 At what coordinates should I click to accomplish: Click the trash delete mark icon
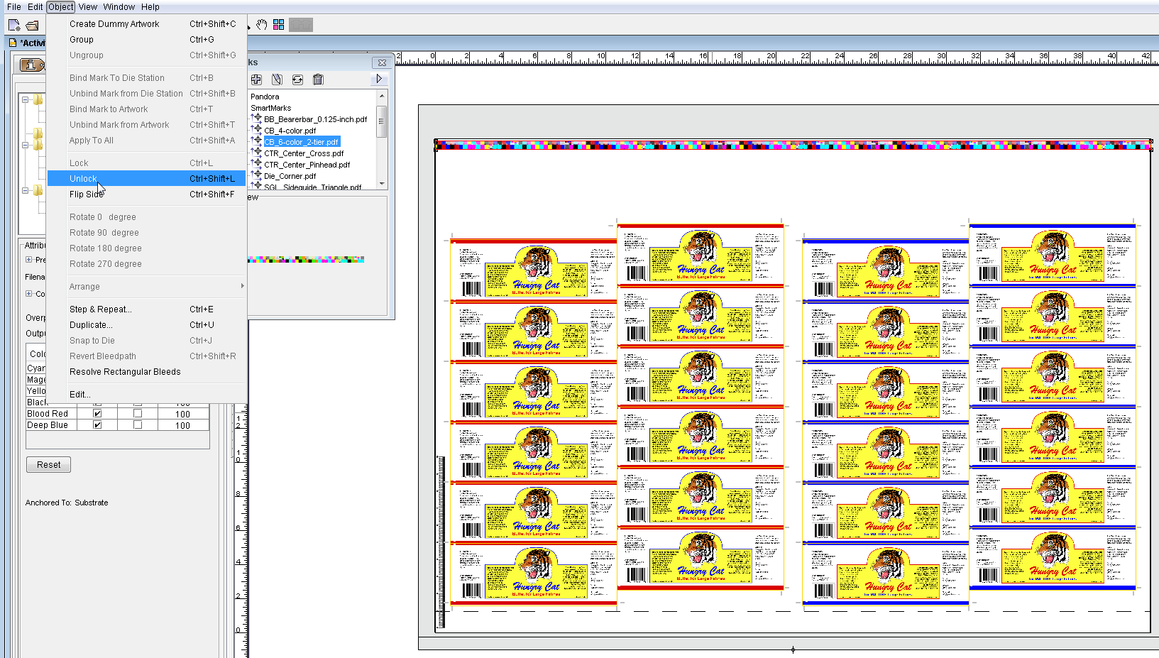(x=318, y=79)
